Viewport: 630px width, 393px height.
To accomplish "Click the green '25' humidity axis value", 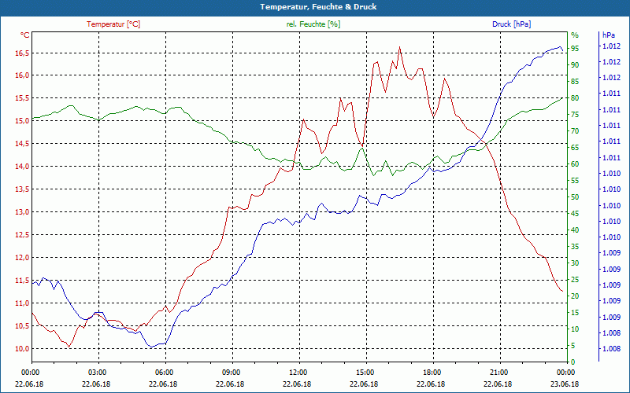I will 575,280.
